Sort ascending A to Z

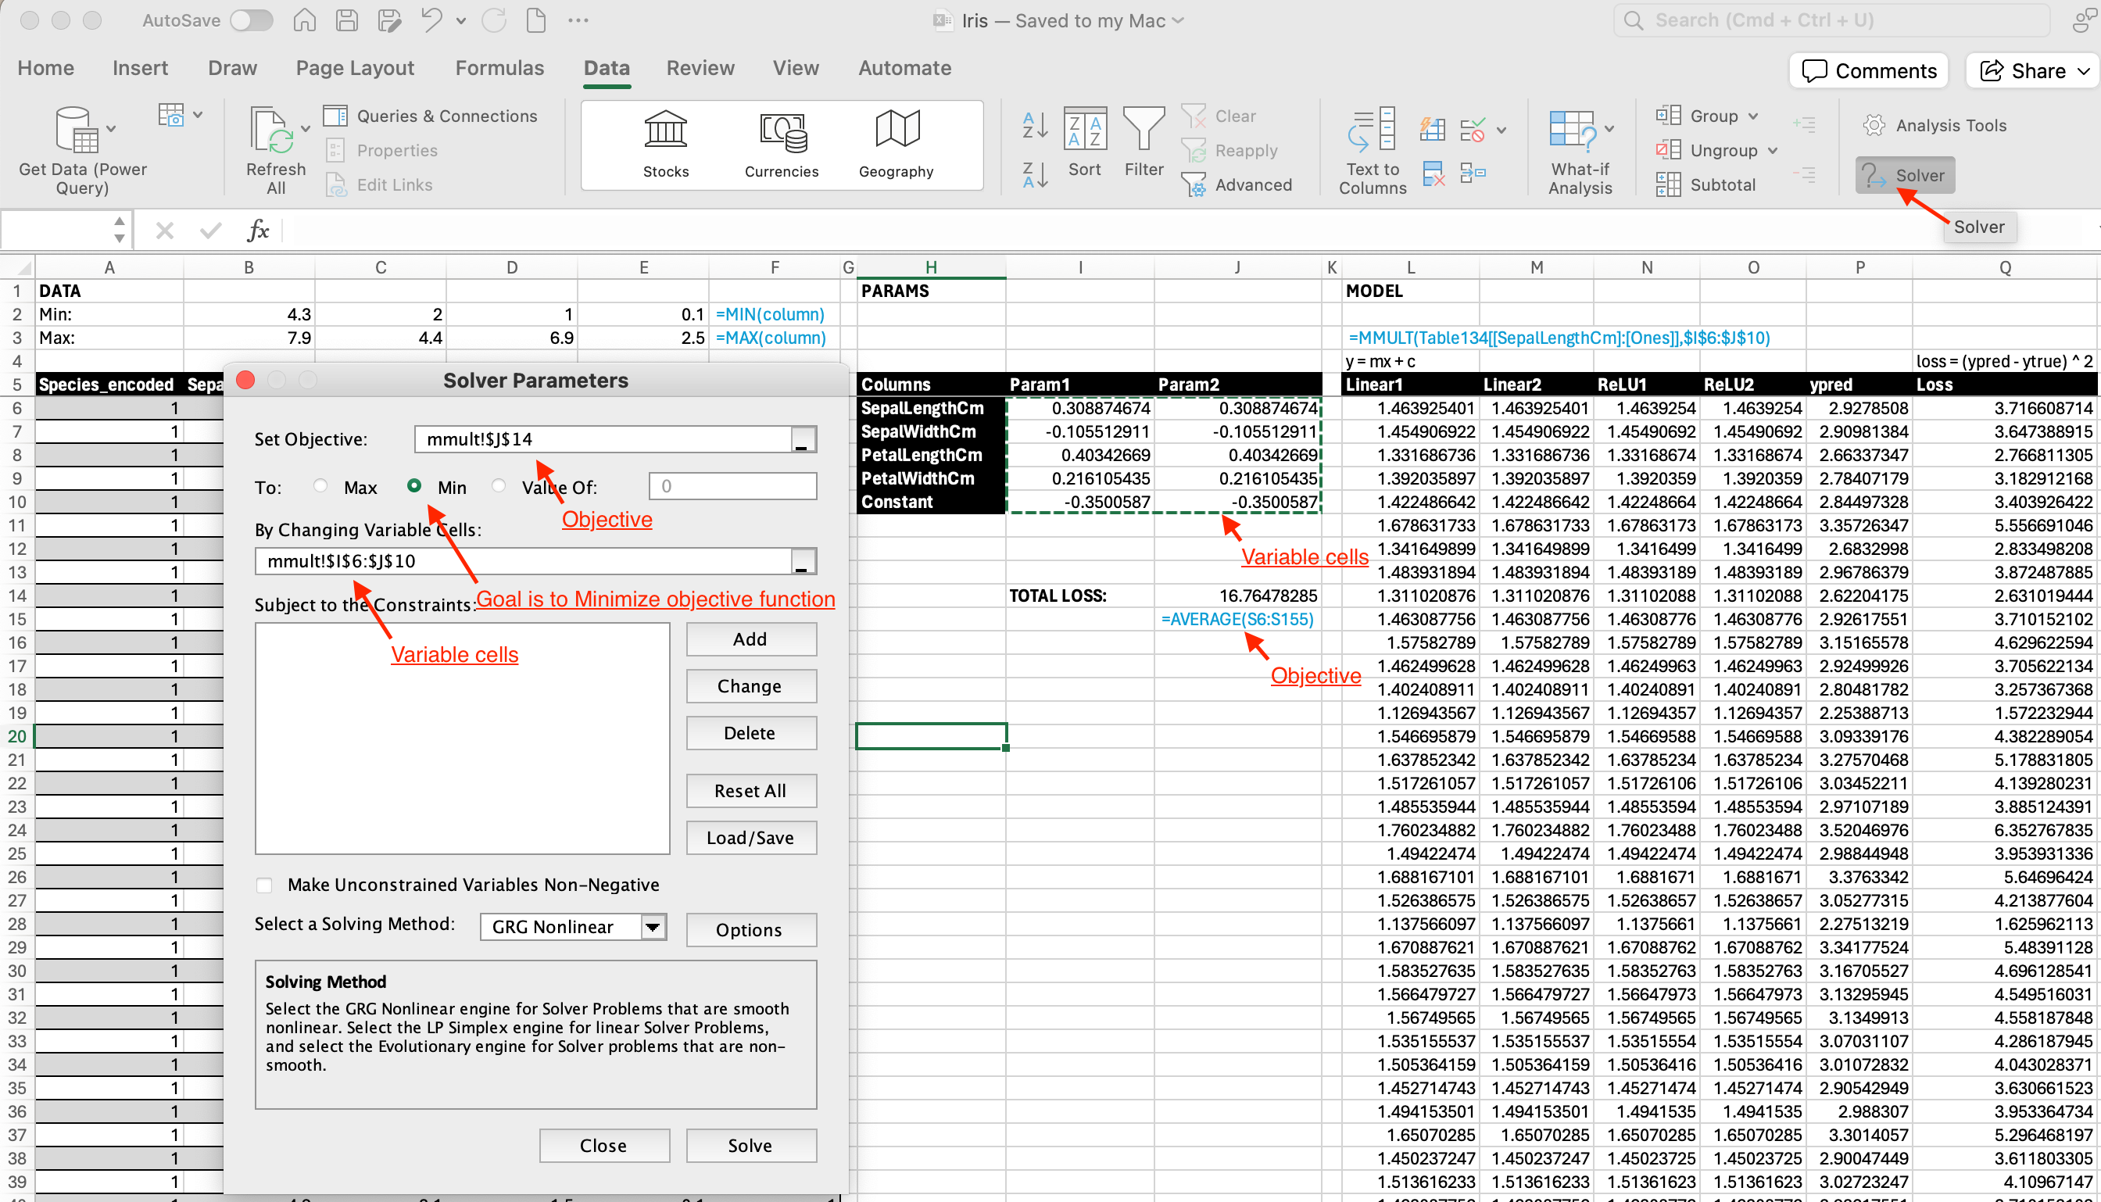[x=1034, y=126]
